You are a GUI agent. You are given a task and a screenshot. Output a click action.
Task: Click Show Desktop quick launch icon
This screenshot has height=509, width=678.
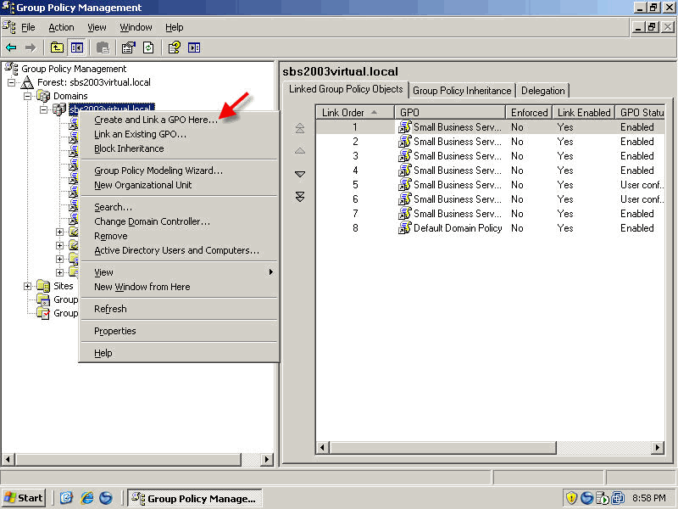66,498
